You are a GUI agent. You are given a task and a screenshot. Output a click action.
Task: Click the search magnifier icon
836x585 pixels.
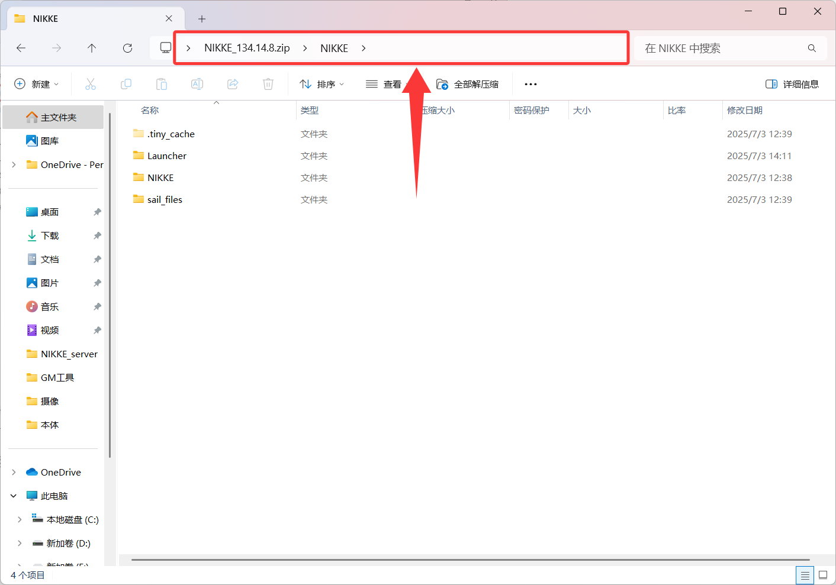tap(812, 48)
